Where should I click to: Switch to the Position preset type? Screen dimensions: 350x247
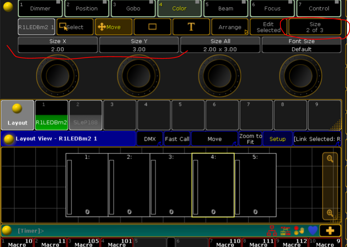click(x=87, y=8)
